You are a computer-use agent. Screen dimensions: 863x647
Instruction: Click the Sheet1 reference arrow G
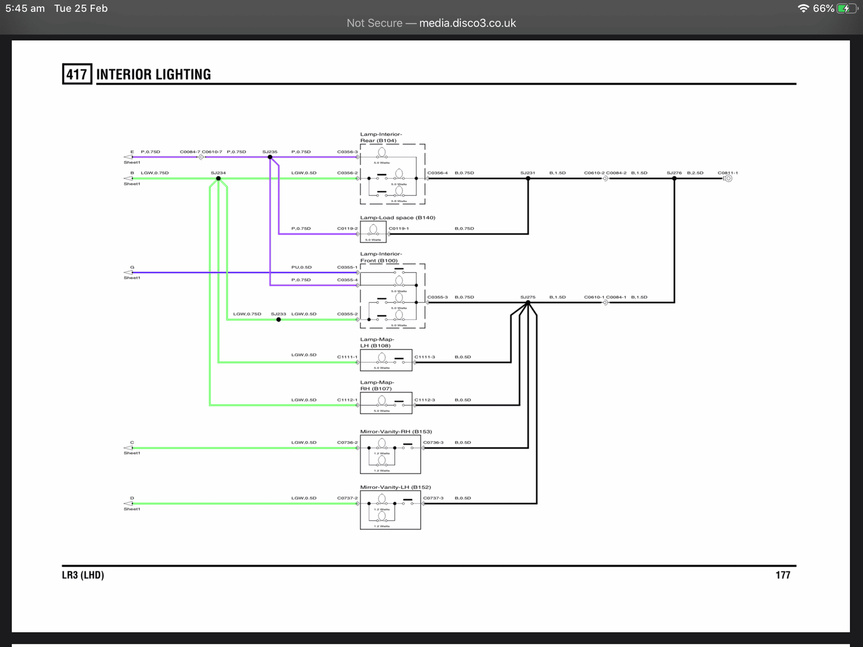128,272
